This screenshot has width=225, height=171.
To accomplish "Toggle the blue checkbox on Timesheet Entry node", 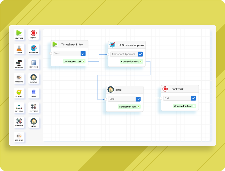I will click(x=83, y=53).
